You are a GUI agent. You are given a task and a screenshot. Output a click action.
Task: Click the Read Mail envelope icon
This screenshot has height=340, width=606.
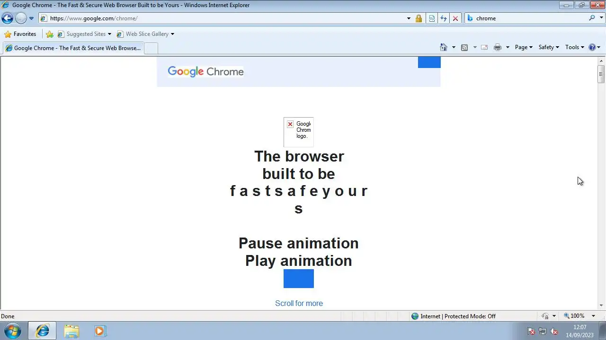point(484,47)
